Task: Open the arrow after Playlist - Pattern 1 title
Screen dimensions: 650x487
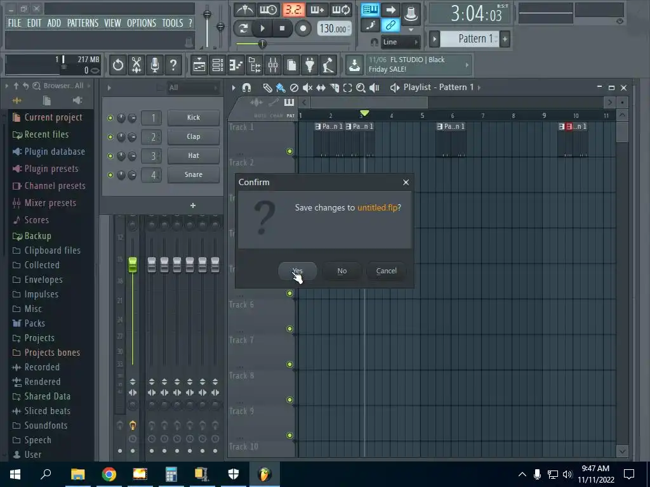Action: pos(479,88)
